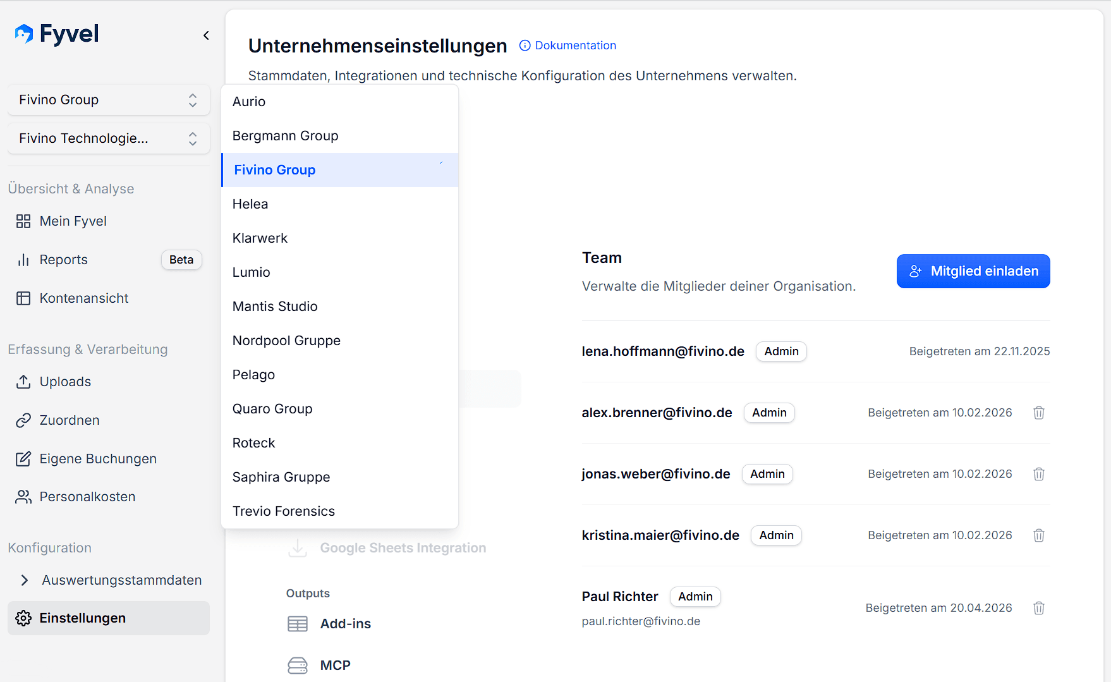The height and width of the screenshot is (682, 1111).
Task: Collapse the sidebar with the chevron arrow
Action: [x=206, y=35]
